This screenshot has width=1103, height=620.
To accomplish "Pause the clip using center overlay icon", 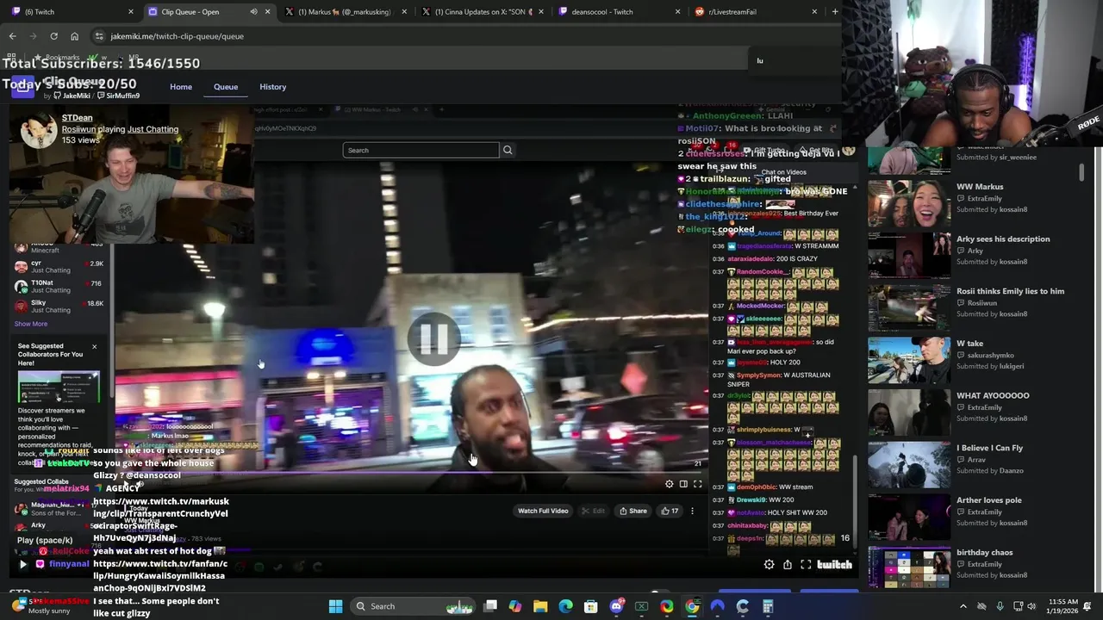I will (x=433, y=339).
